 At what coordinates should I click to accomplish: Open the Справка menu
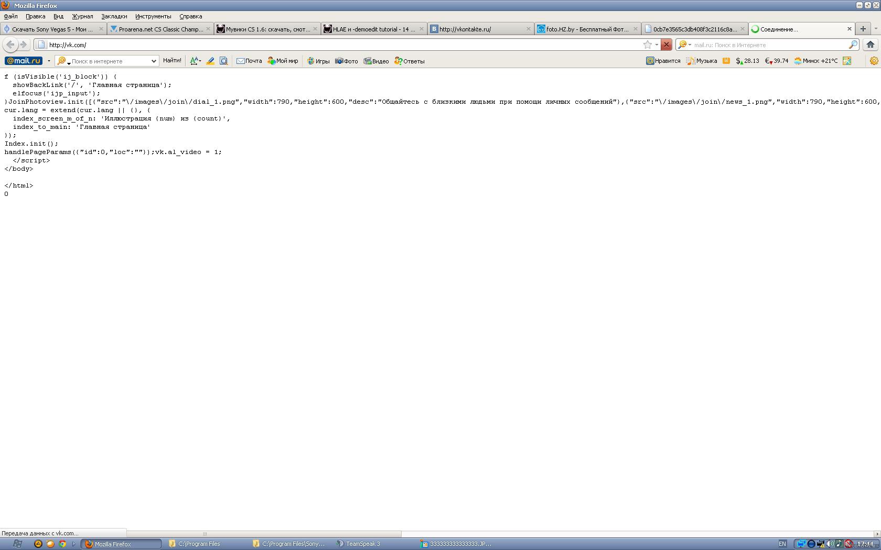[190, 16]
